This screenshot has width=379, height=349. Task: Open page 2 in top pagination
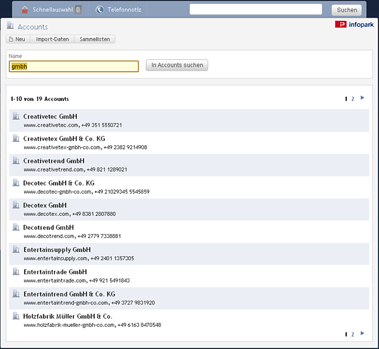[352, 99]
